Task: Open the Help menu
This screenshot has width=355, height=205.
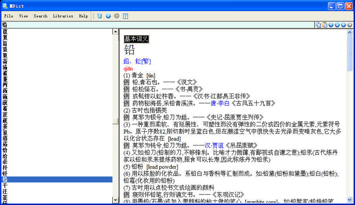Action: click(x=83, y=16)
